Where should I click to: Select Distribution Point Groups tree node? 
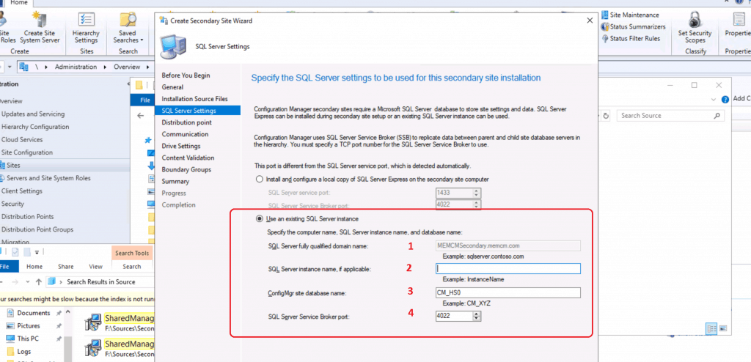[37, 229]
